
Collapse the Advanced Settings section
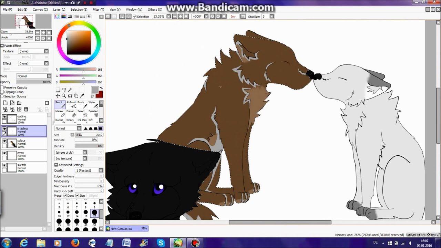click(56, 165)
